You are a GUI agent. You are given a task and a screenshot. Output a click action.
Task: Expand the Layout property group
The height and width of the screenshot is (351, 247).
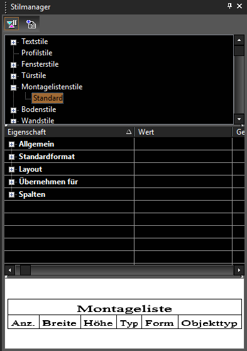(x=12, y=169)
